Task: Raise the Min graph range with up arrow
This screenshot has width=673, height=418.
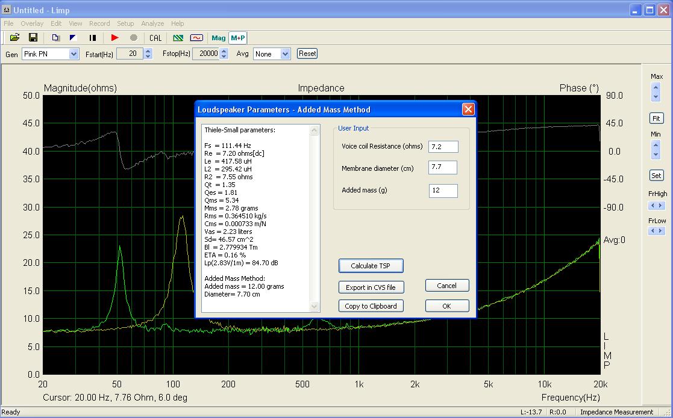Action: (x=656, y=145)
